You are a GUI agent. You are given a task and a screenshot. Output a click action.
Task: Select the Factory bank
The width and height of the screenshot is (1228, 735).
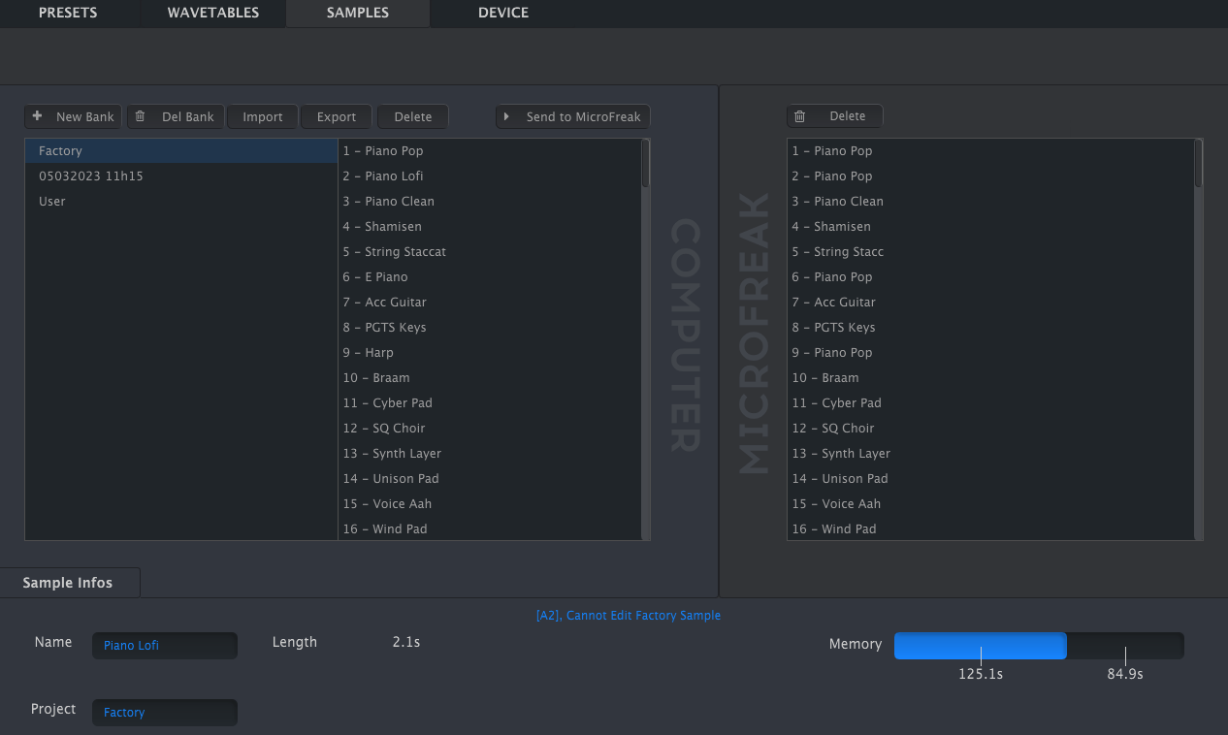pyautogui.click(x=180, y=150)
